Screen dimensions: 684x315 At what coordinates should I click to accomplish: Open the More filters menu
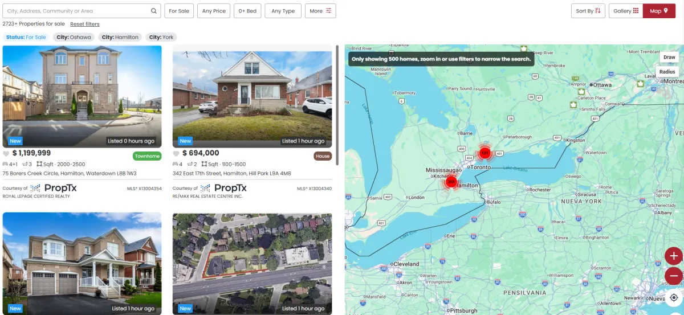[x=321, y=11]
